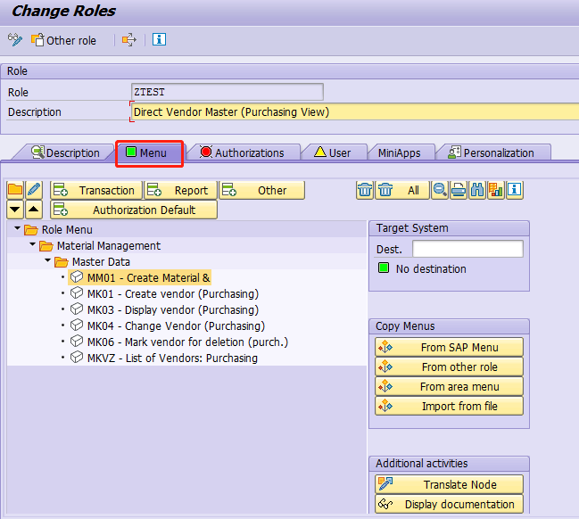Click the Translate Node button
This screenshot has width=579, height=519.
coord(449,484)
